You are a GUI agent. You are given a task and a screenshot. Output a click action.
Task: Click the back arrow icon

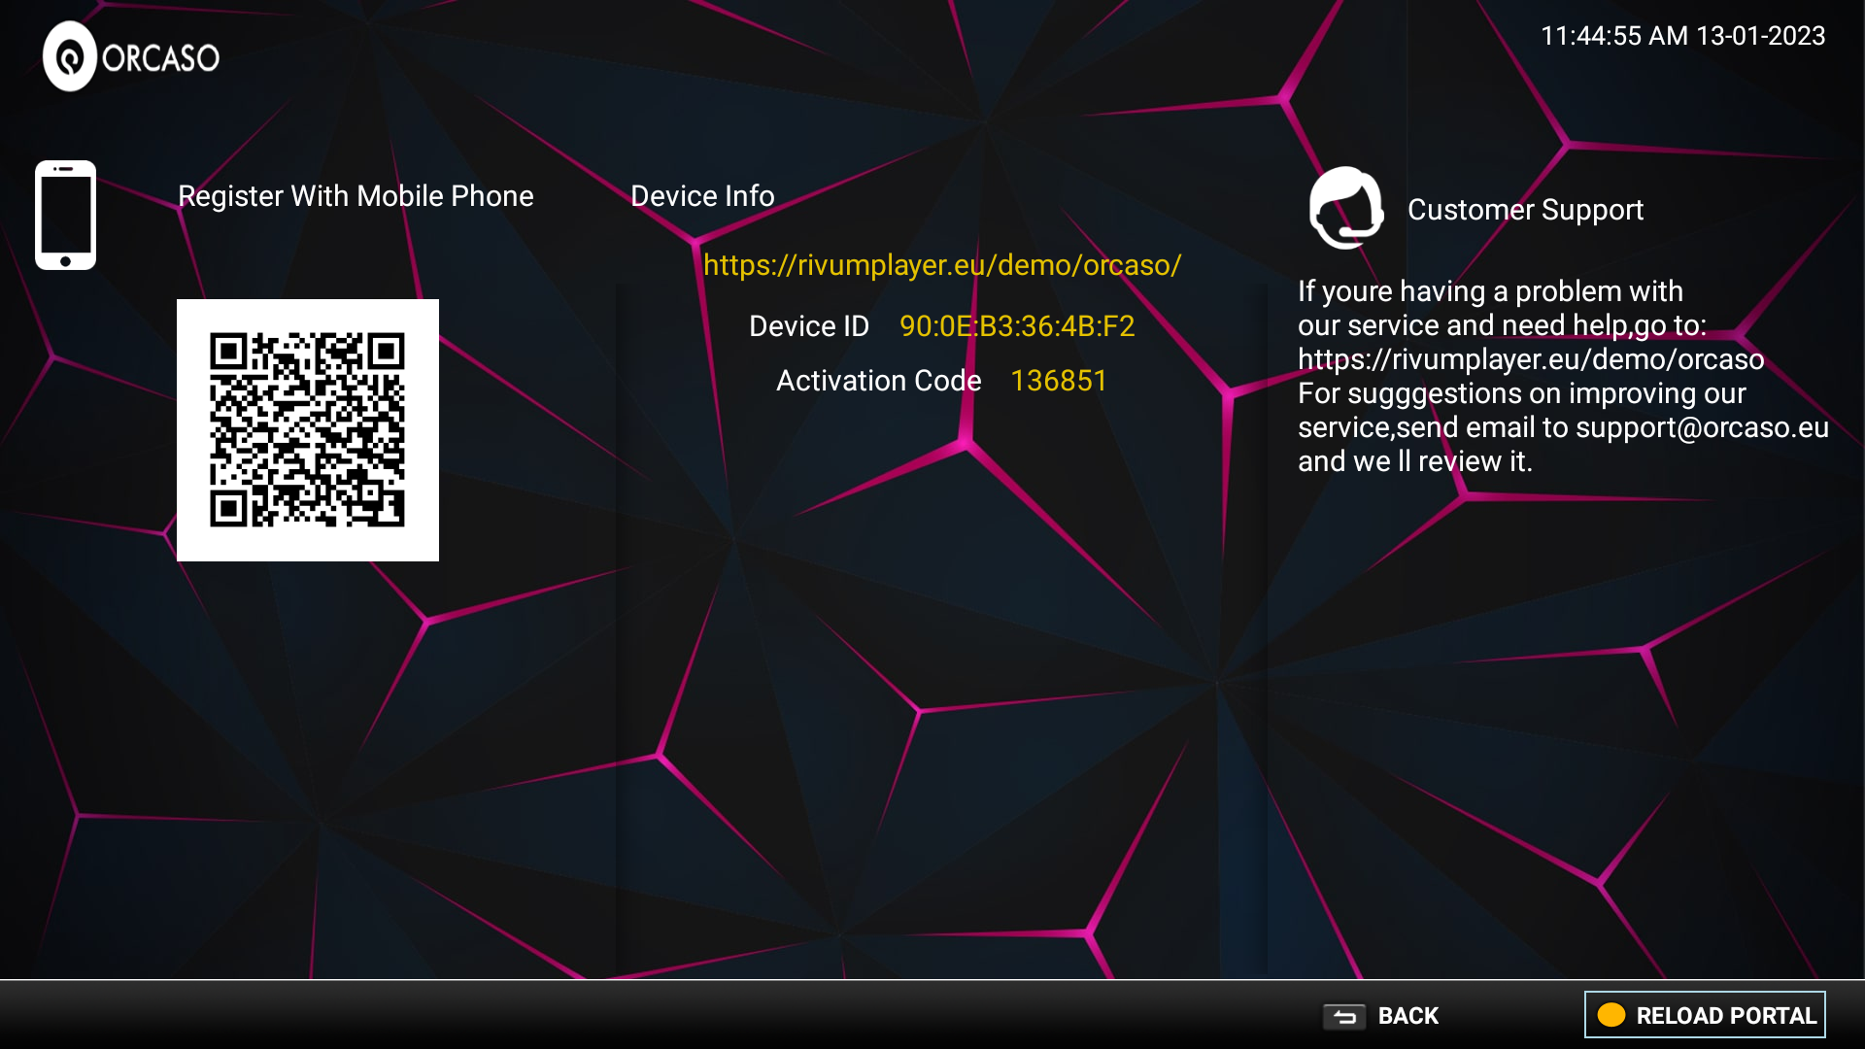point(1344,1016)
